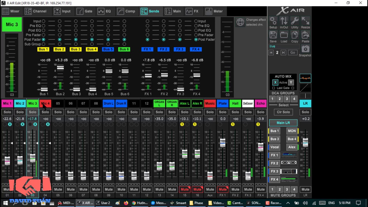
Task: Toggle Mic 1 automix X assignment
Action: (x=10, y=124)
